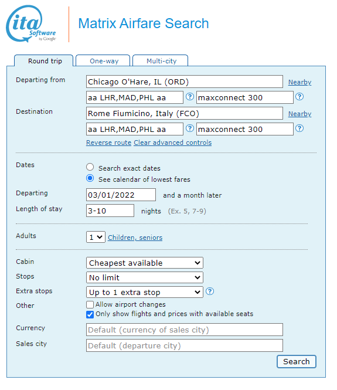The image size is (337, 390).
Task: Open the Stops dropdown
Action: click(145, 277)
